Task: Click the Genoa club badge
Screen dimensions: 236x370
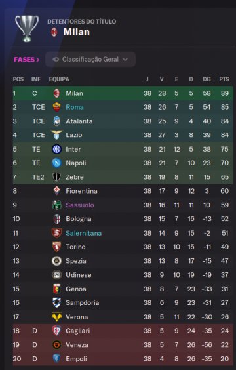Action: coord(56,289)
